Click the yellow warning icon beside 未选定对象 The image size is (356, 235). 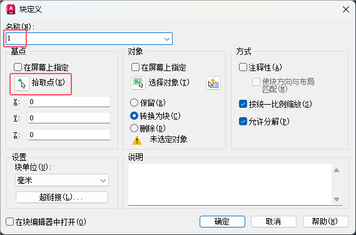tap(137, 140)
